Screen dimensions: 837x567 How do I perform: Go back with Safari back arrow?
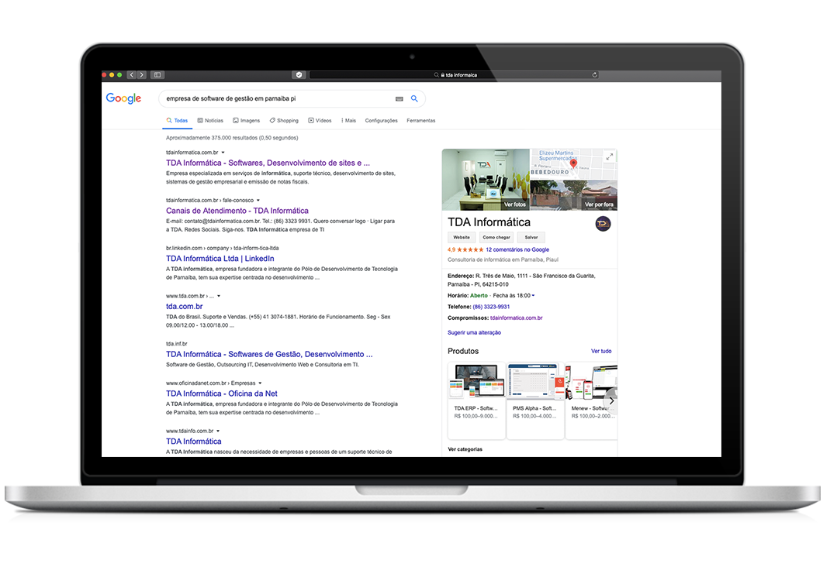pos(131,75)
